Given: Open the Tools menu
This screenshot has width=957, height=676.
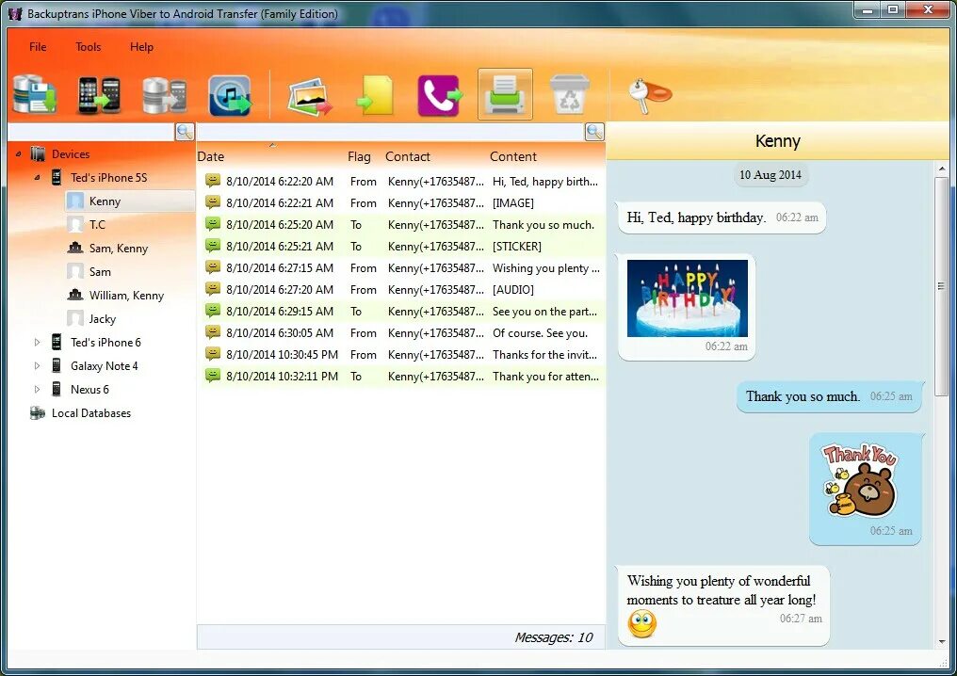Looking at the screenshot, I should coord(88,46).
